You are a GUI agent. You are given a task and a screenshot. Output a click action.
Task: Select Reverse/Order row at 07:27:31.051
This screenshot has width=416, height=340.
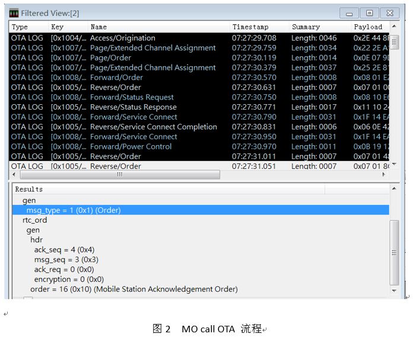[199, 166]
